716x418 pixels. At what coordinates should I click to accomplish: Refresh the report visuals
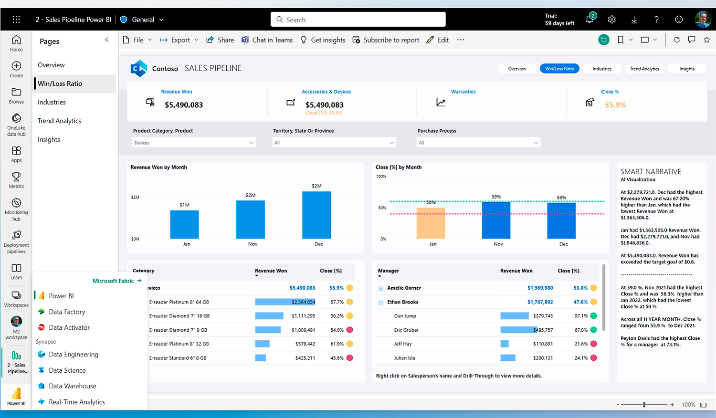(677, 40)
